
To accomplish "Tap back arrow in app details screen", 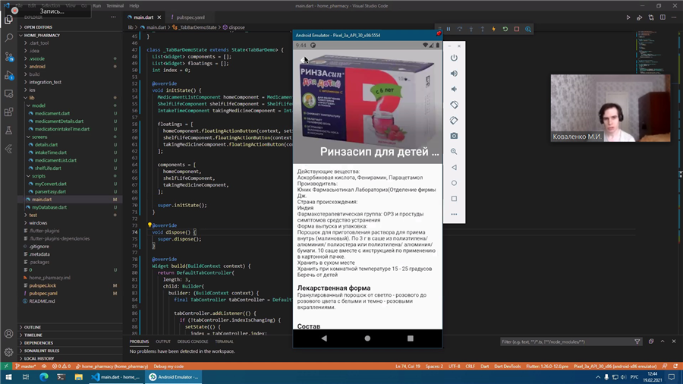I will pyautogui.click(x=304, y=60).
